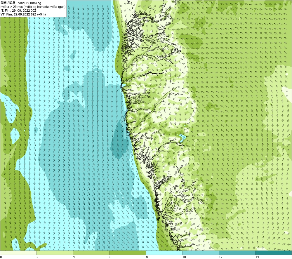
Task: Click the 'IT: Fim. 29. 09. 2022 00Z' line
Action: click(x=18, y=11)
